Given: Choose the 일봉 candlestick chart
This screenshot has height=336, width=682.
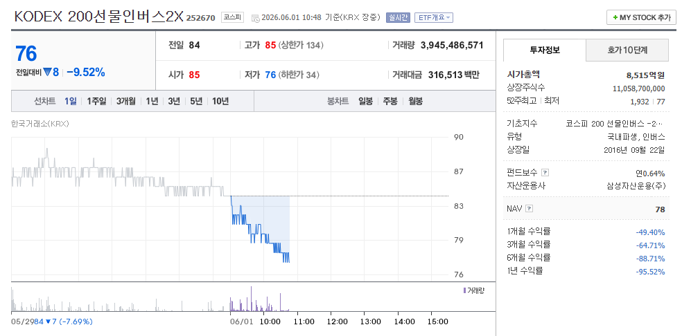Looking at the screenshot, I should [x=365, y=101].
